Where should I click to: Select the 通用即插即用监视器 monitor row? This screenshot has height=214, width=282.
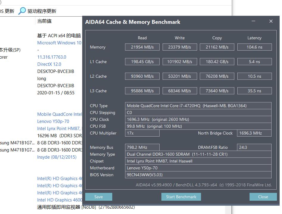pos(86,207)
